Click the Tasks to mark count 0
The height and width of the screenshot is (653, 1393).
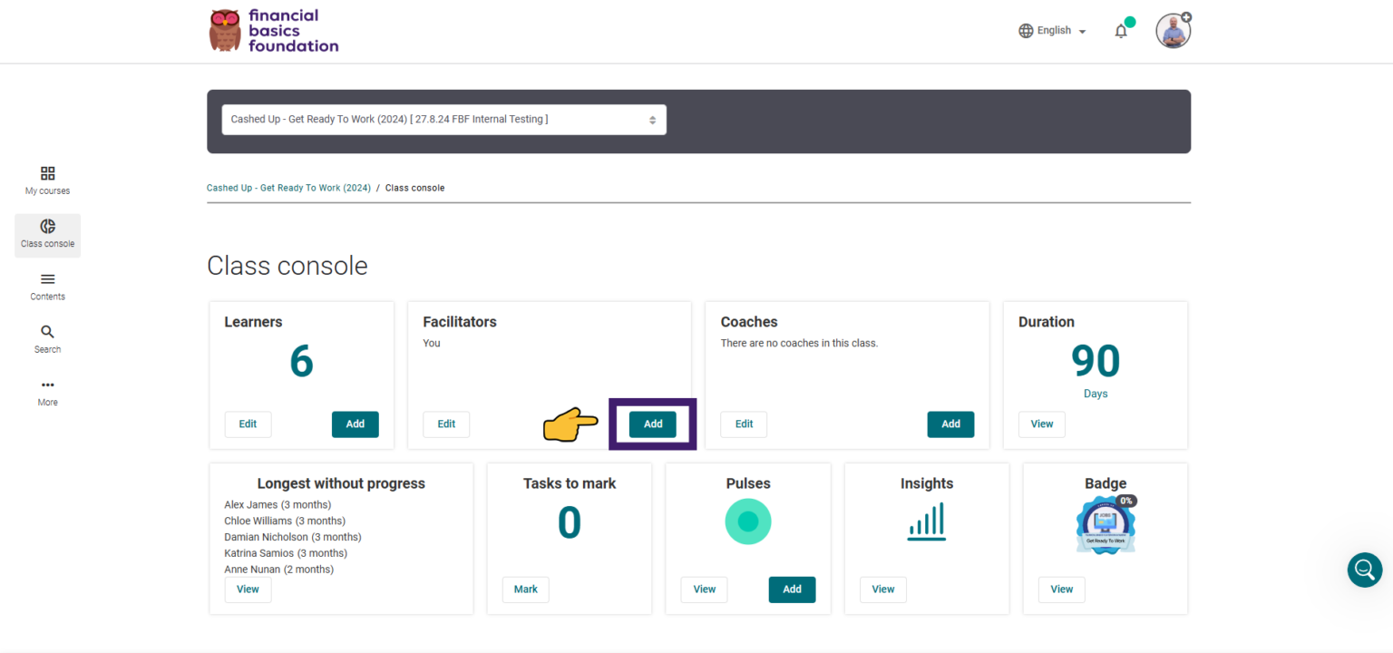click(x=569, y=523)
